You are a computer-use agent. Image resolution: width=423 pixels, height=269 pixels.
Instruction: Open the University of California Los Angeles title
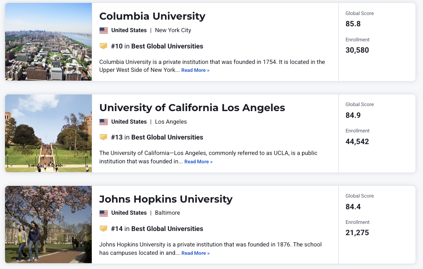[192, 107]
